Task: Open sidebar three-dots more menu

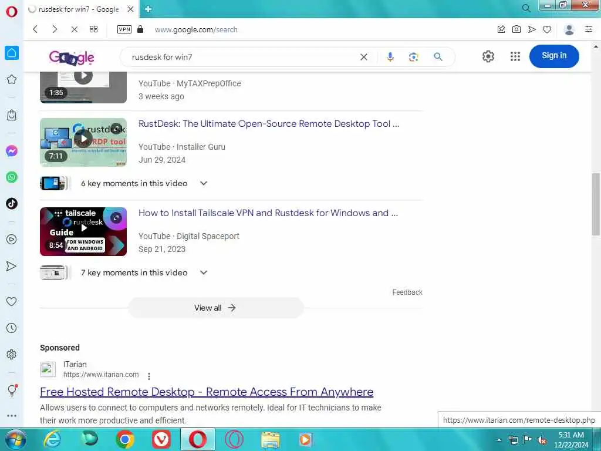Action: (x=12, y=416)
